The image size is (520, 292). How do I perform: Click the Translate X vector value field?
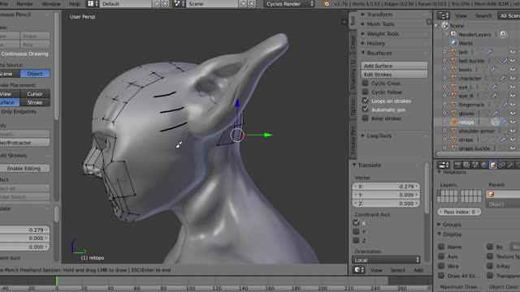pos(386,187)
